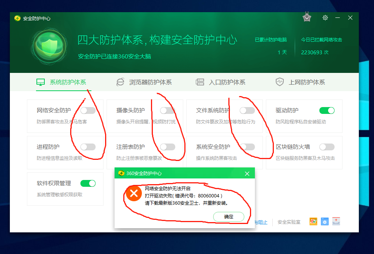Viewport: 374px width, 254px height.
Task: Click the 注册表防护 card title
Action: pyautogui.click(x=130, y=147)
